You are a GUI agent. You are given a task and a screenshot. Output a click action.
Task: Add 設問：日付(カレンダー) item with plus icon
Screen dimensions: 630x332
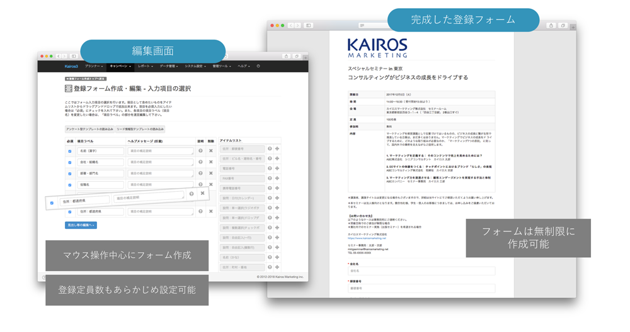click(277, 198)
